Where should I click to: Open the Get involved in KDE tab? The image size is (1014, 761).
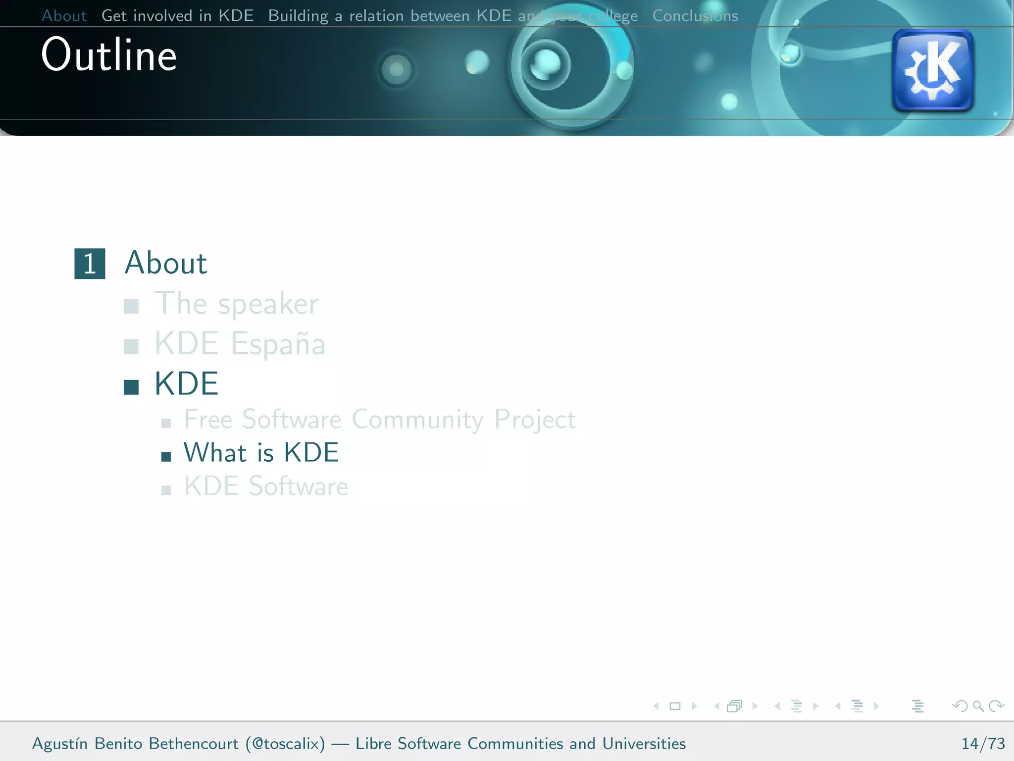pos(177,16)
